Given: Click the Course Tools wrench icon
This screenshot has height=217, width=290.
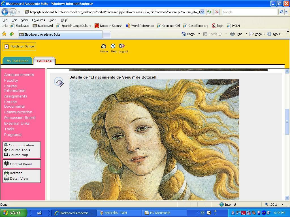Looking at the screenshot, I should coord(6,150).
